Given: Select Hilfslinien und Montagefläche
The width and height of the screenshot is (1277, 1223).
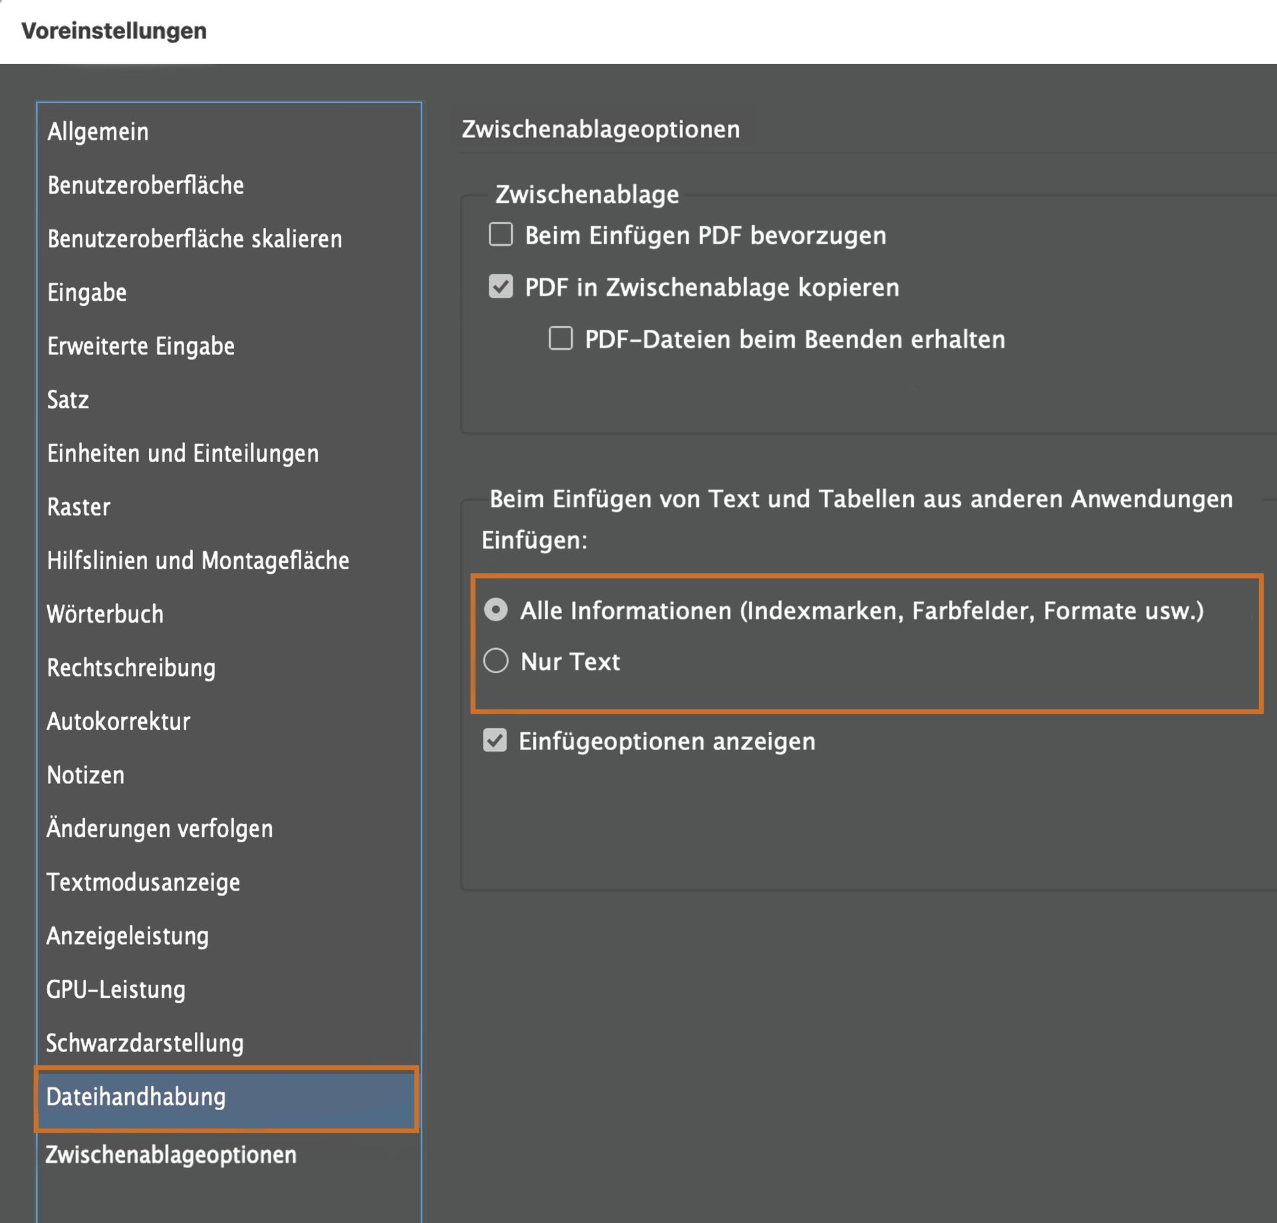Looking at the screenshot, I should click(x=197, y=561).
